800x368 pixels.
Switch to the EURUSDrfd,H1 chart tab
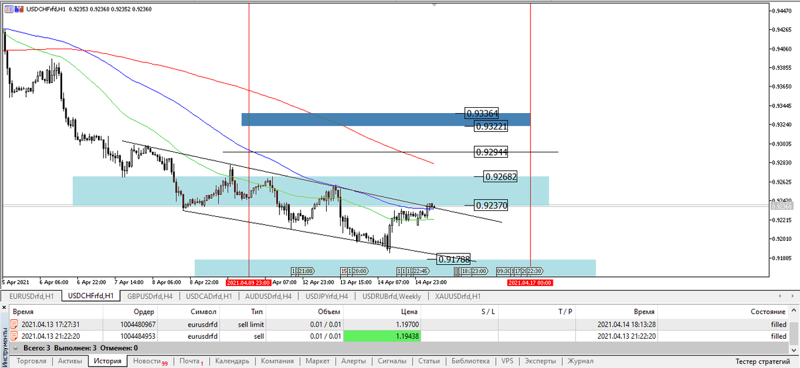(x=31, y=296)
